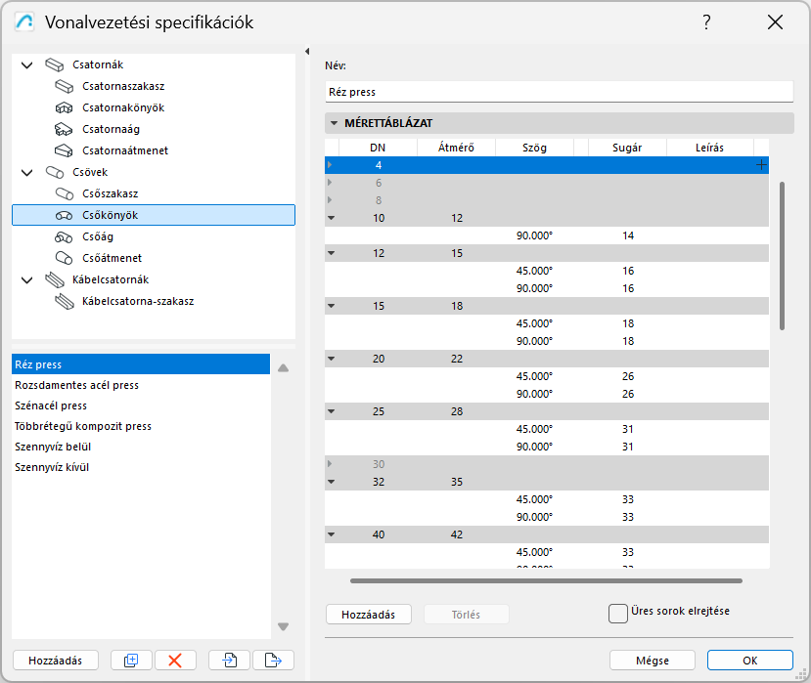Select Szennyvíz belül from specification list

tap(53, 447)
